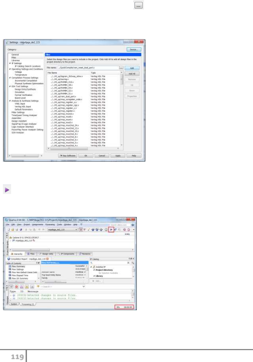Click the New file icon in Quartus toolbar
Screen dimensions: 253x362
click(x=9, y=230)
